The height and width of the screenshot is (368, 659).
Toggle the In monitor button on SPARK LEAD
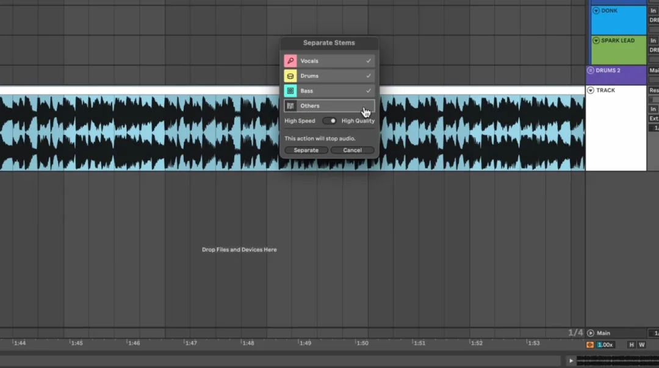pos(653,41)
